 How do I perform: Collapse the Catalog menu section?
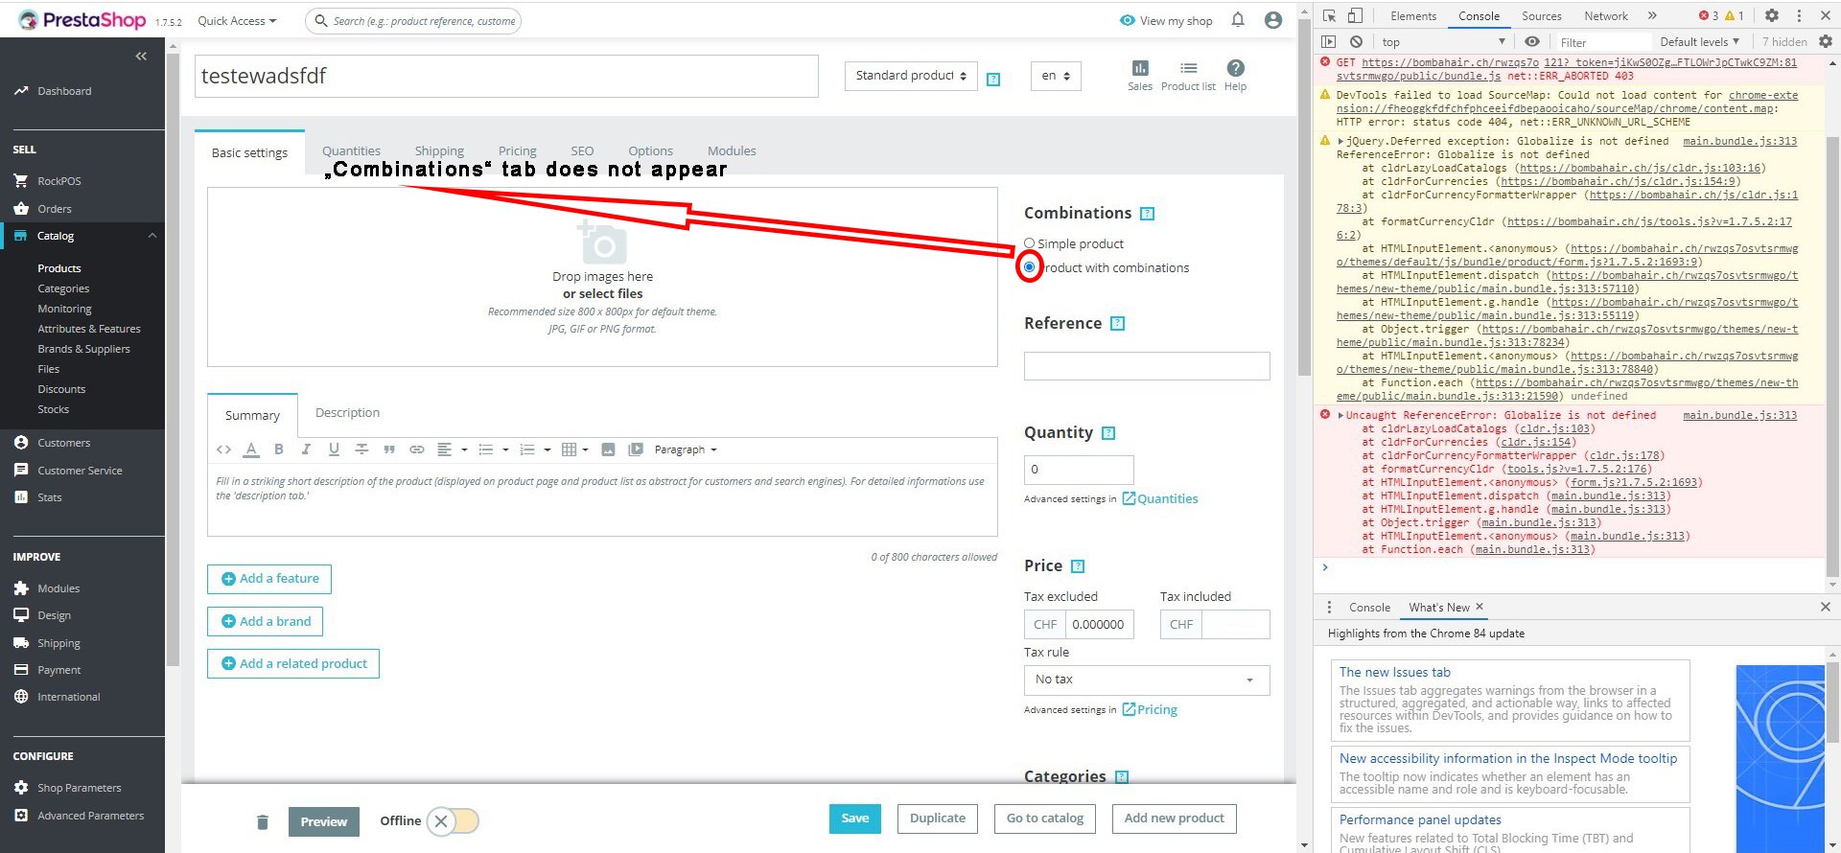coord(152,236)
